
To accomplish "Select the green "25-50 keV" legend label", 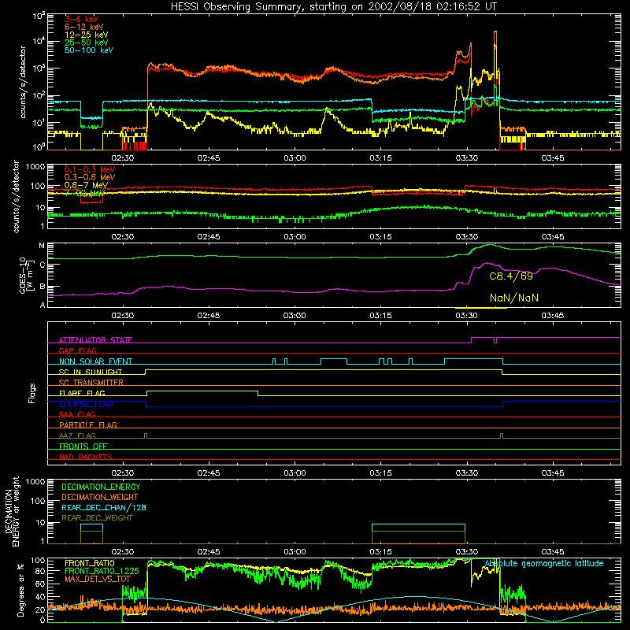I will pyautogui.click(x=87, y=43).
